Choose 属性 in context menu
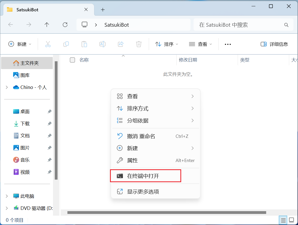Viewport: 298px width, 225px height. tap(155, 160)
